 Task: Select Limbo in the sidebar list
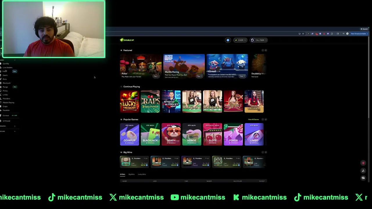click(x=5, y=95)
